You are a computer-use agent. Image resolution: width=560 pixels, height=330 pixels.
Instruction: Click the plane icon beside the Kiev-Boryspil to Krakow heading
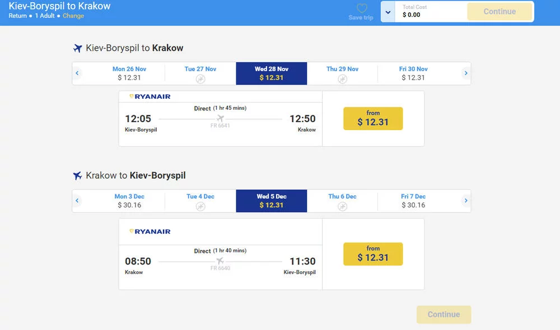tap(78, 48)
